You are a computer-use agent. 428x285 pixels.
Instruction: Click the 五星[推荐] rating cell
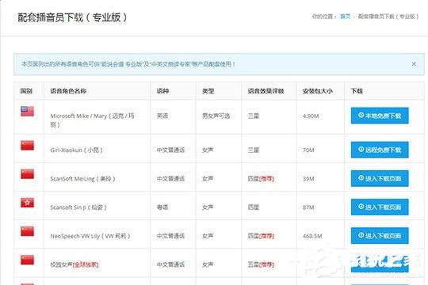tap(261, 264)
